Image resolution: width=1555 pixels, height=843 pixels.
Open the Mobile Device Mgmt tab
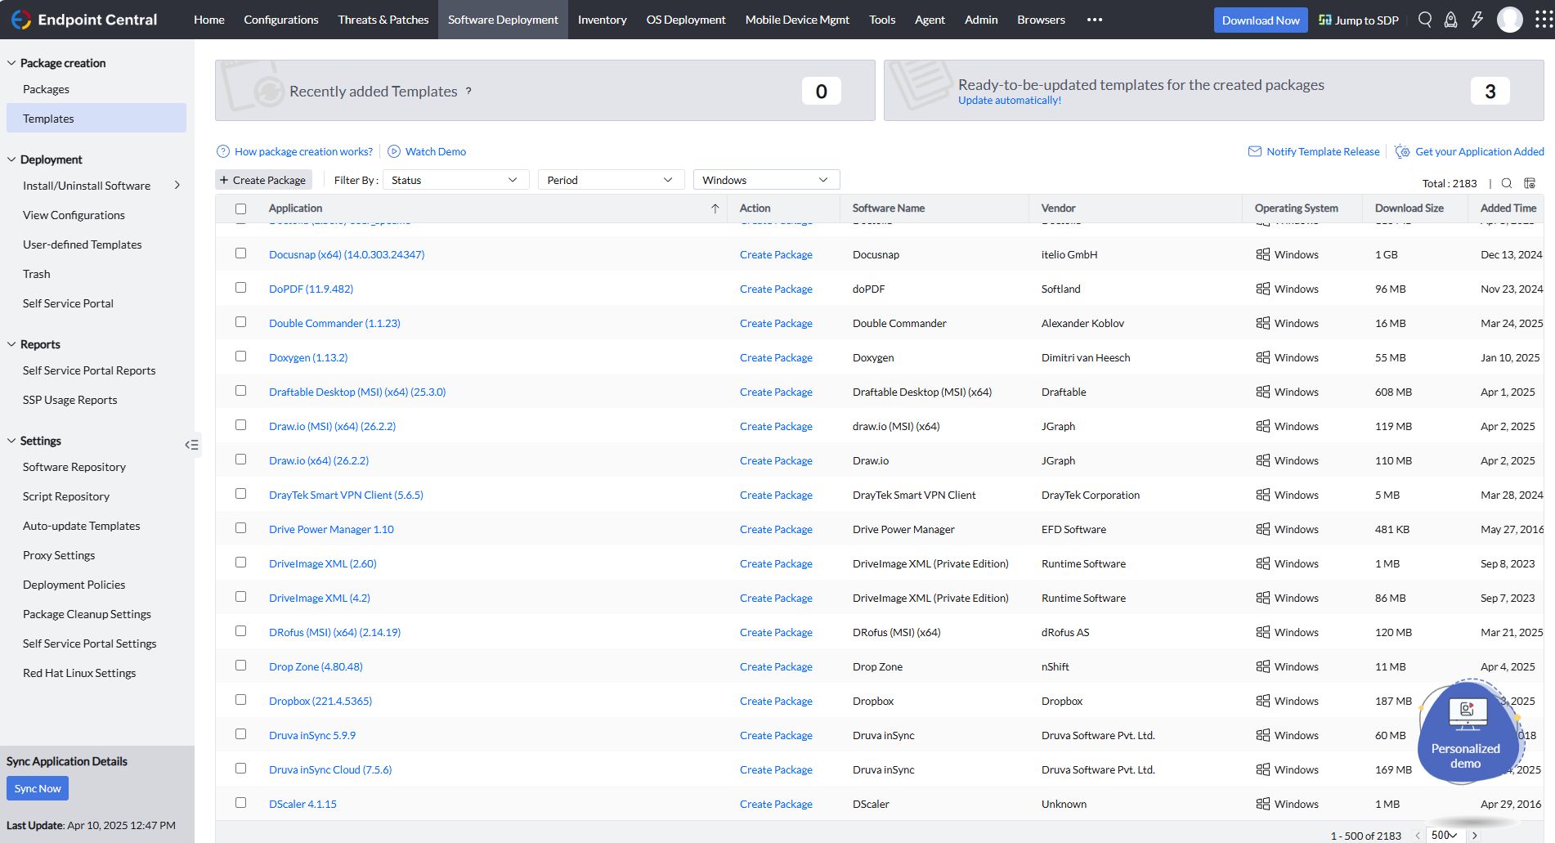click(797, 20)
